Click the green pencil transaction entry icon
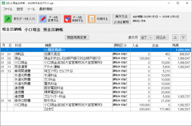Viewport: 192px width, 126px height. (8, 19)
